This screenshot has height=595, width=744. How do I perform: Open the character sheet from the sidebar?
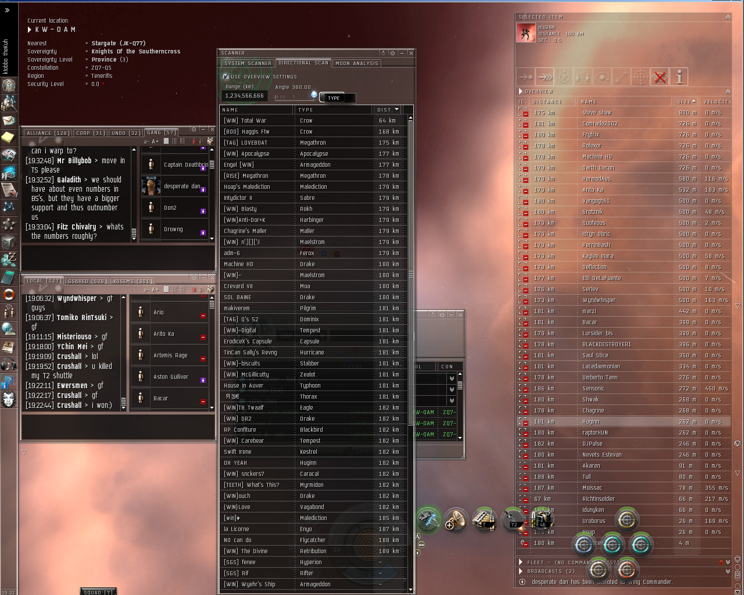click(9, 85)
